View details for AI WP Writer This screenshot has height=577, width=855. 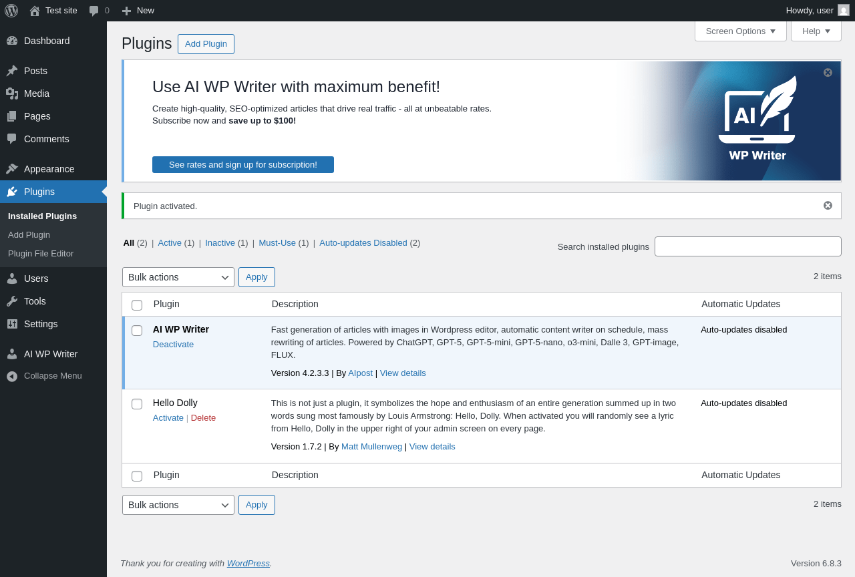point(403,373)
